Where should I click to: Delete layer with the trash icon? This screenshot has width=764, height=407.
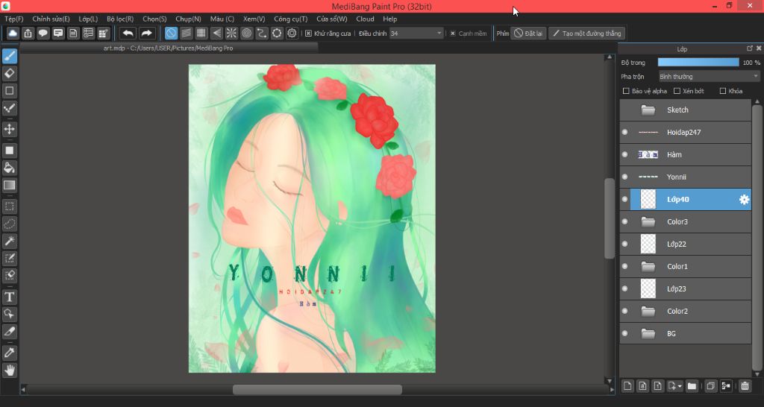pos(745,386)
